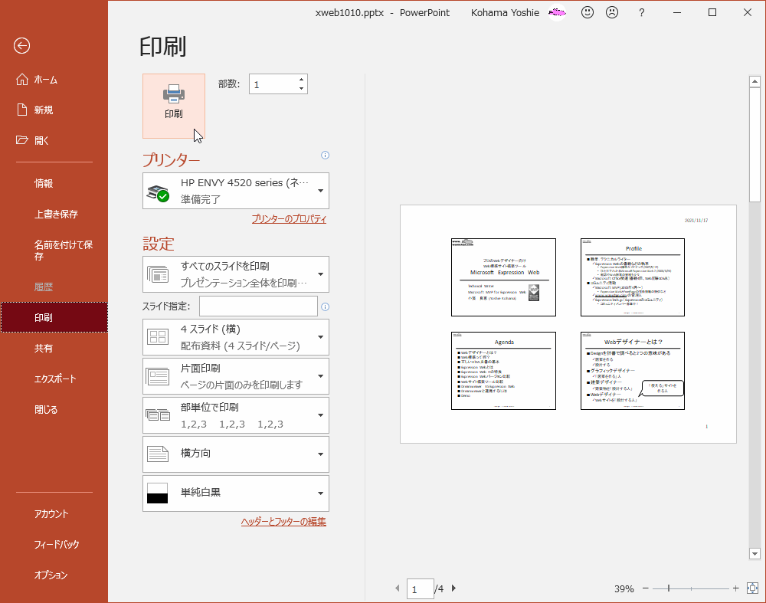
Task: Open the HP ENVY 4520 printer dropdown
Action: point(235,191)
